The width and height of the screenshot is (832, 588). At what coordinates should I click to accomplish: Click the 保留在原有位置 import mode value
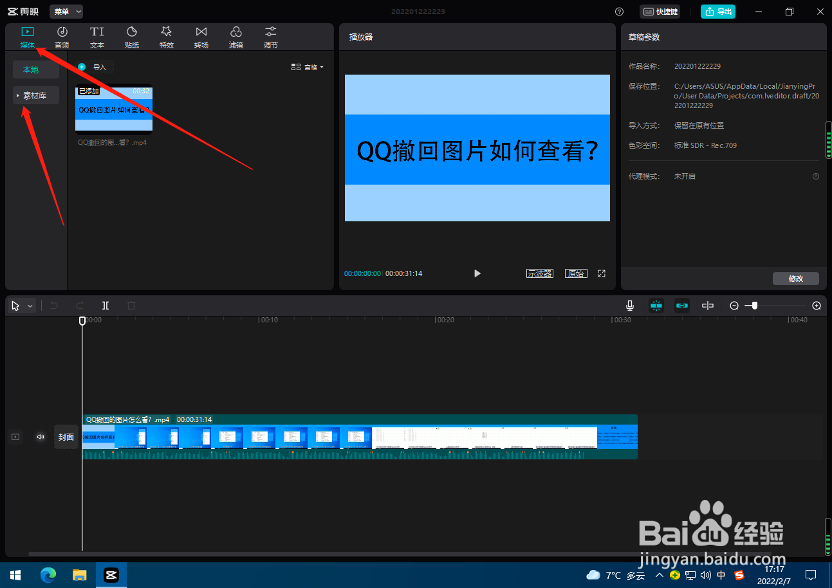pyautogui.click(x=699, y=125)
